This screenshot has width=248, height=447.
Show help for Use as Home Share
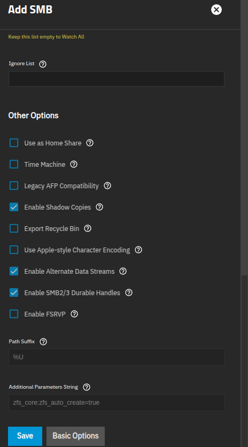tap(90, 143)
